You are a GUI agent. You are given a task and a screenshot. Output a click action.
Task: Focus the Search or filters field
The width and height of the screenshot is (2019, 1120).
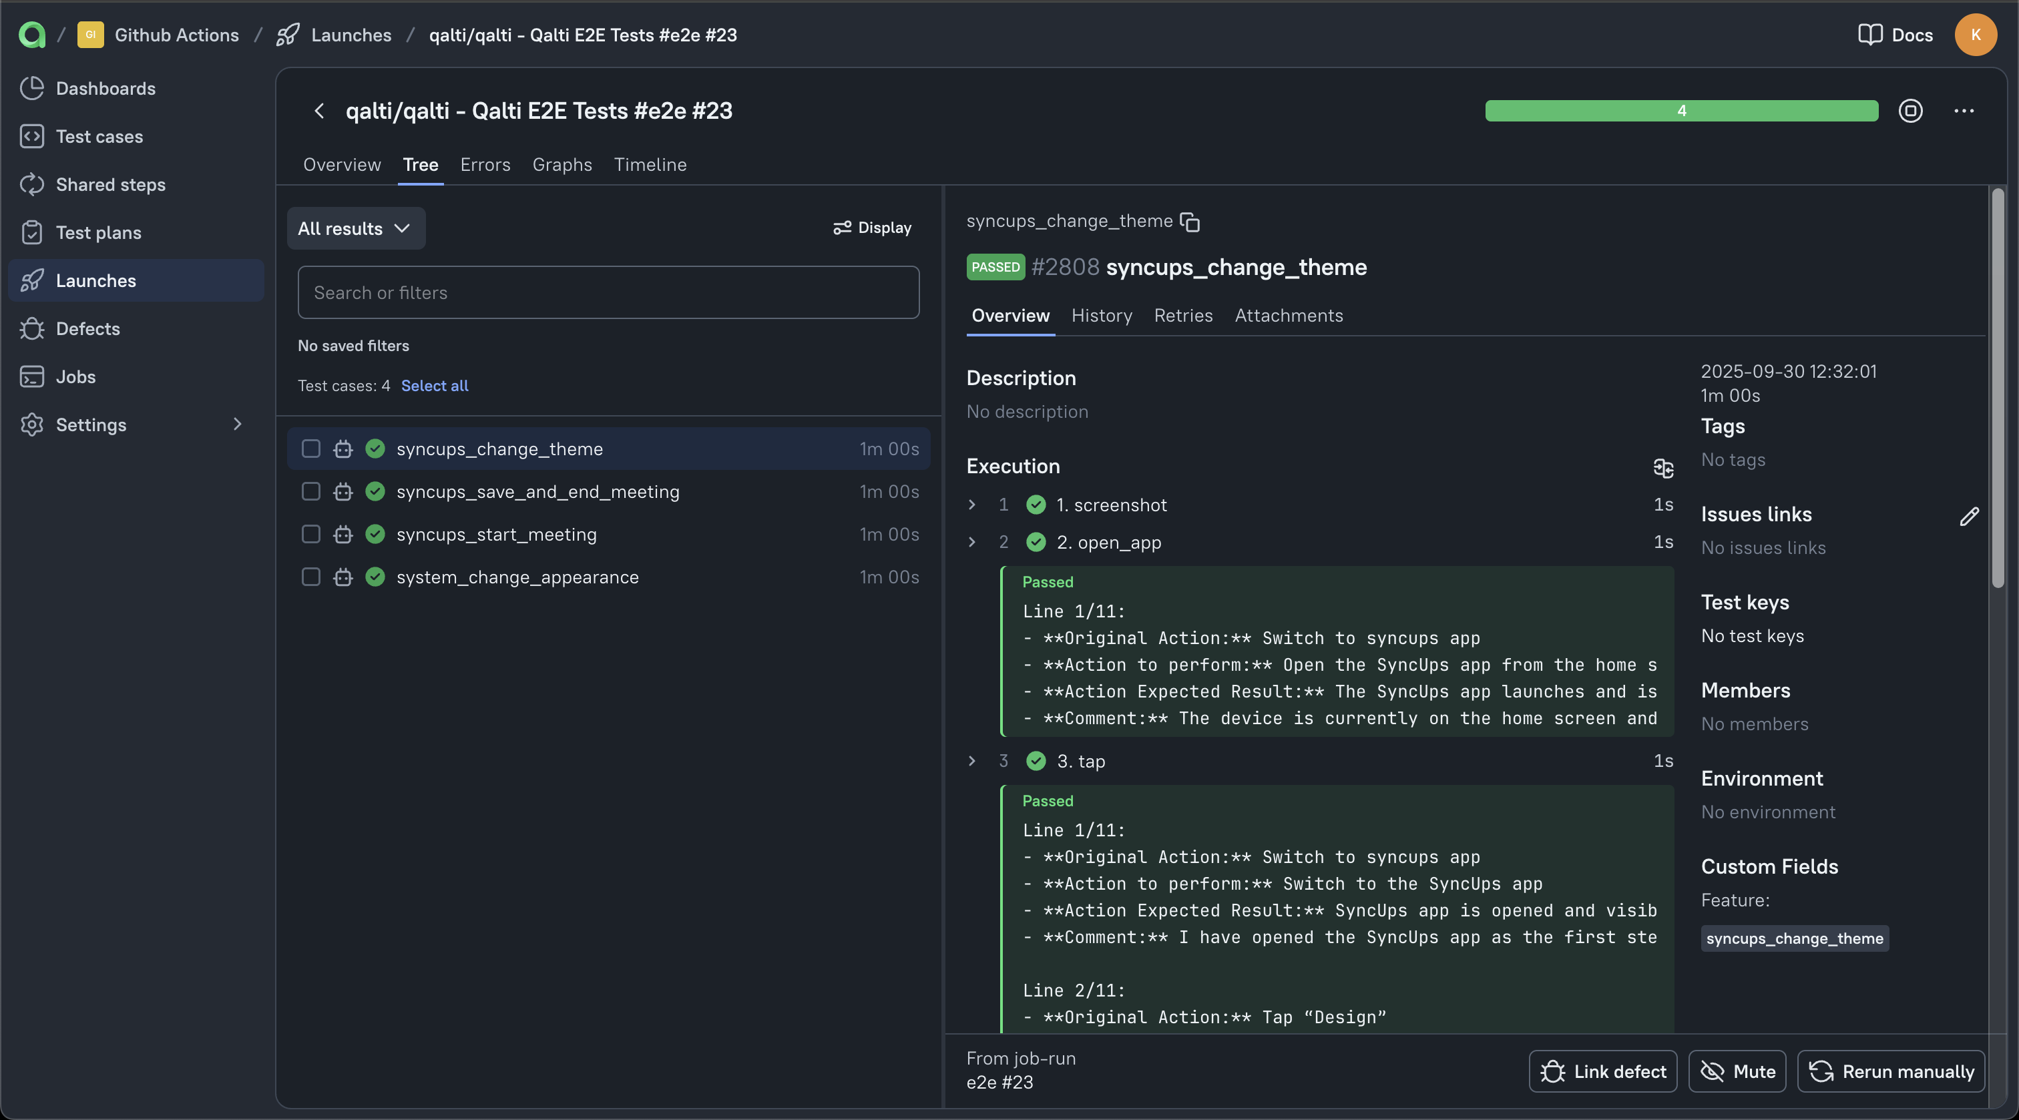[608, 292]
